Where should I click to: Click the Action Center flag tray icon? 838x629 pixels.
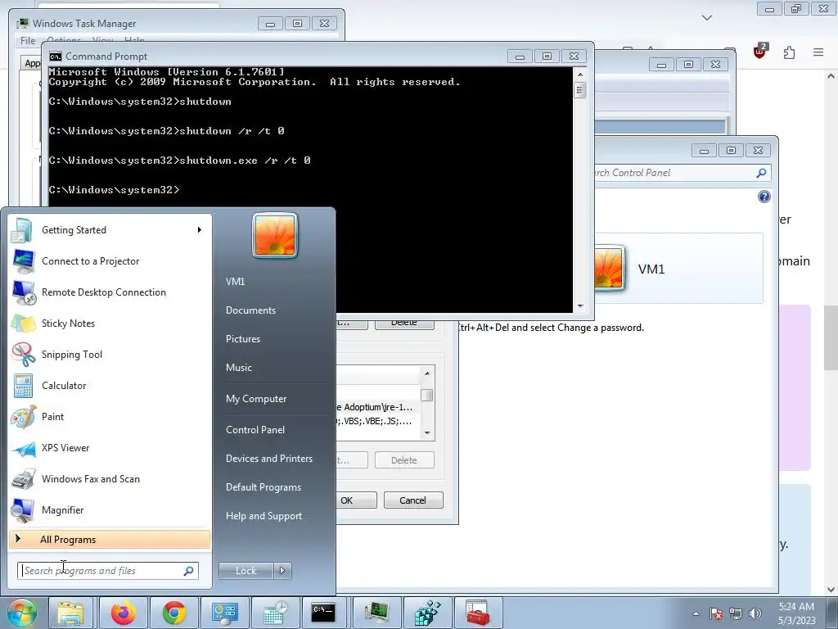coord(716,613)
